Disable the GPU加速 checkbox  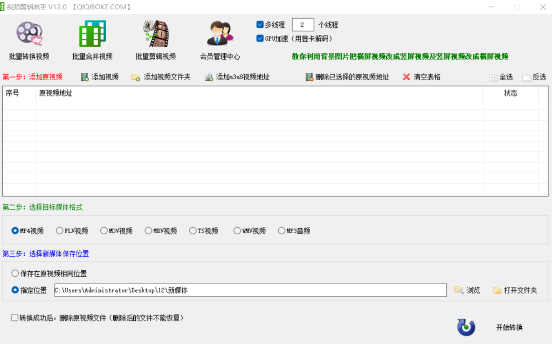point(260,38)
